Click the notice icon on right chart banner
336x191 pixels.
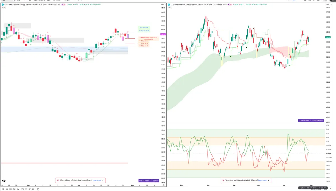click(223, 180)
